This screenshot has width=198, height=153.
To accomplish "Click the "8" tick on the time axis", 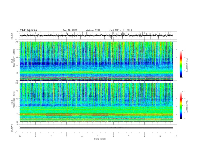I will [x=144, y=136].
